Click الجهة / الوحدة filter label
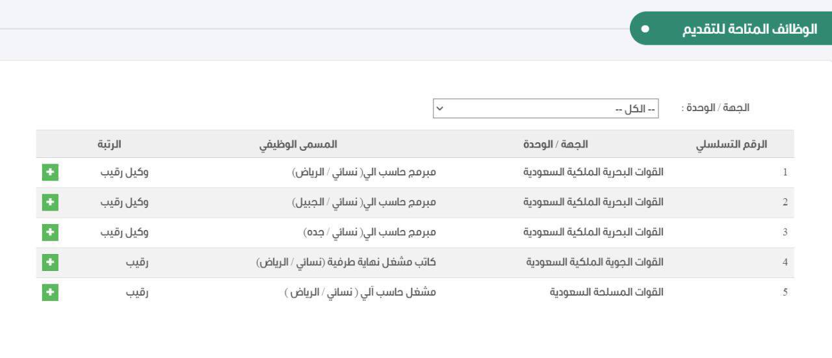832x358 pixels. (x=715, y=108)
